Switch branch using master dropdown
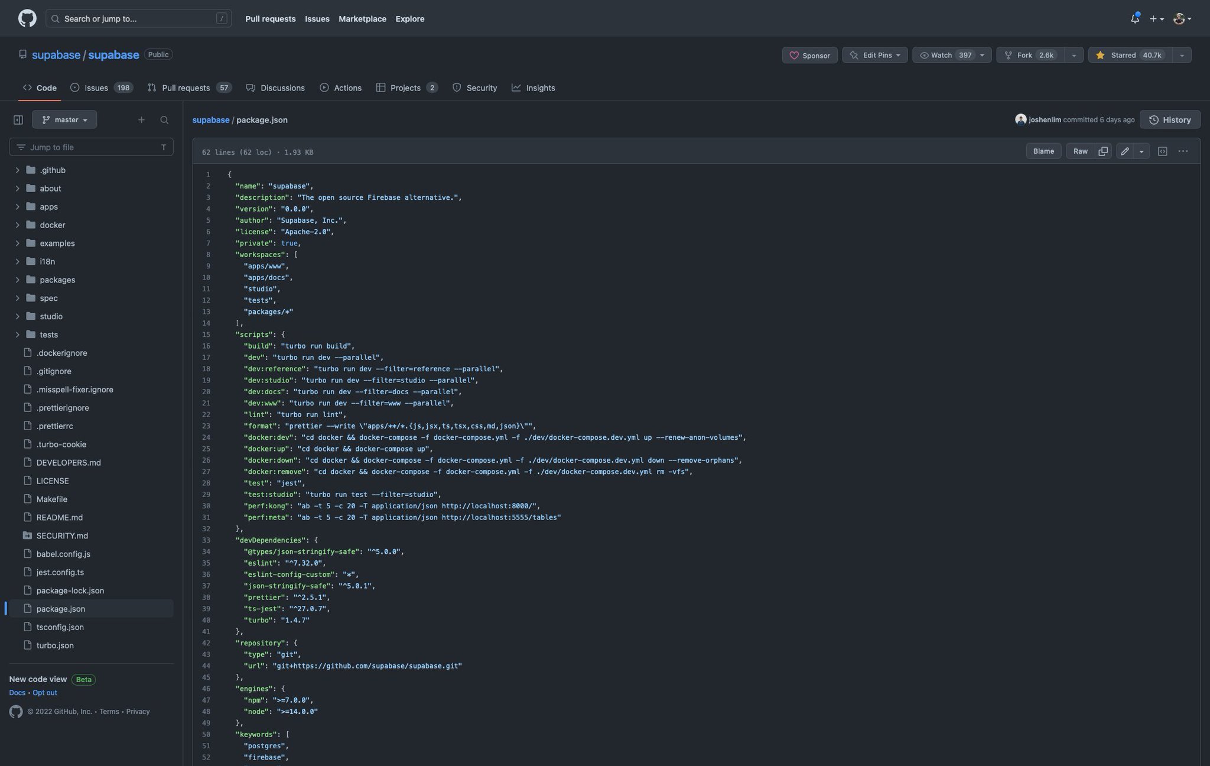The image size is (1210, 766). (x=64, y=120)
